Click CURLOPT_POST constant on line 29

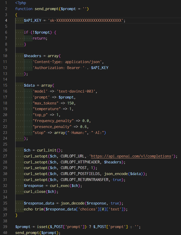pos(73,168)
